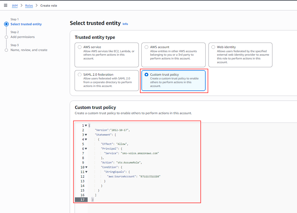Select the AWS service radio button
The height and width of the screenshot is (213, 297).
[x=80, y=47]
